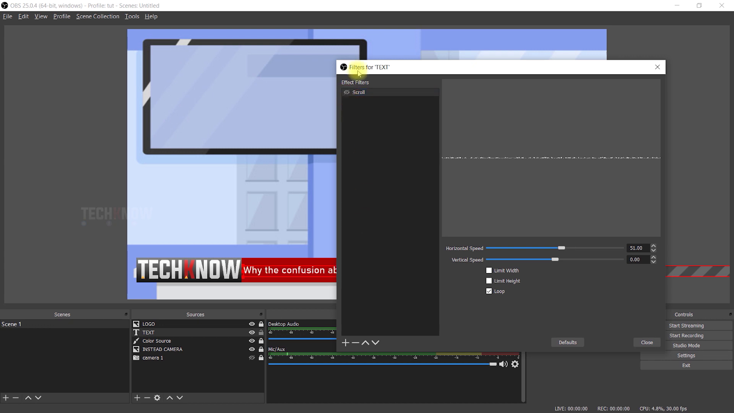Decrease Vertical Speed with down arrow

click(653, 262)
